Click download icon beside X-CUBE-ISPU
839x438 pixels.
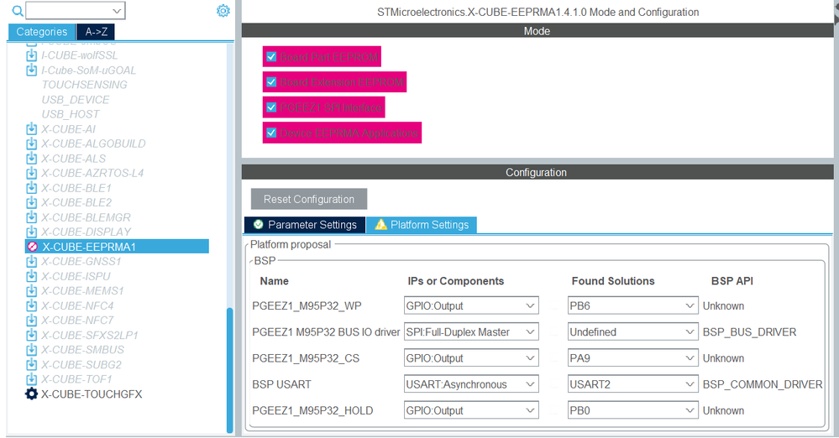coord(32,276)
